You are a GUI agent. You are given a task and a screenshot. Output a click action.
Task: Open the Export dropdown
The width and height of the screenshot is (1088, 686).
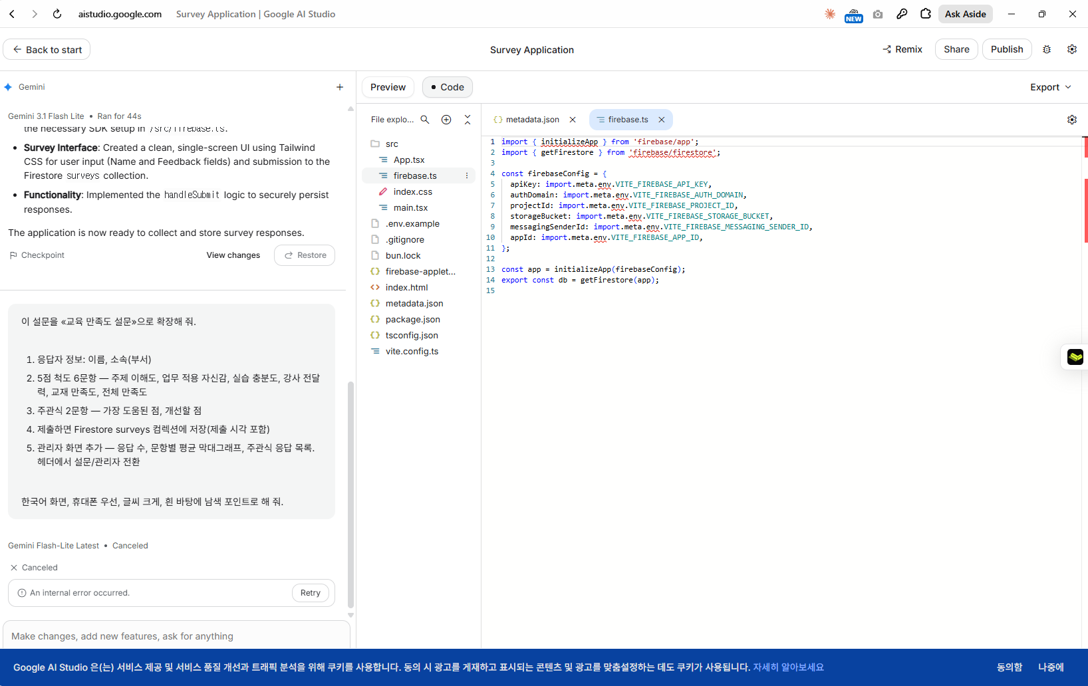(x=1051, y=87)
